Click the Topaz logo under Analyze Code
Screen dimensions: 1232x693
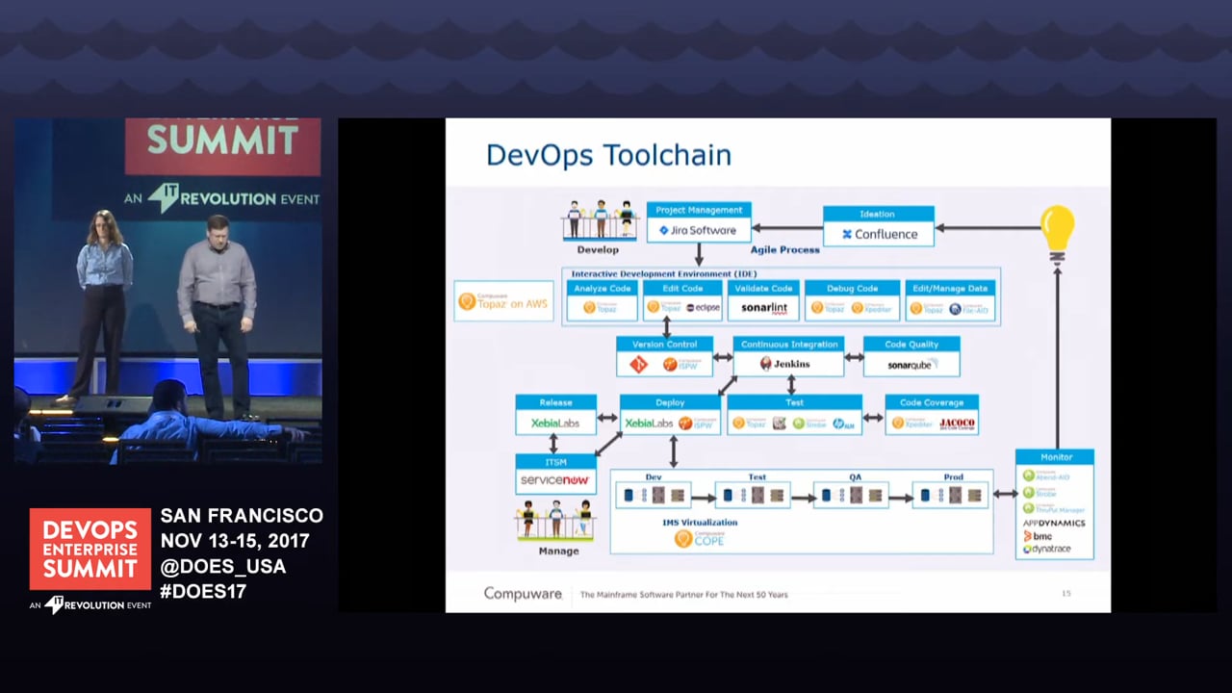coord(602,308)
